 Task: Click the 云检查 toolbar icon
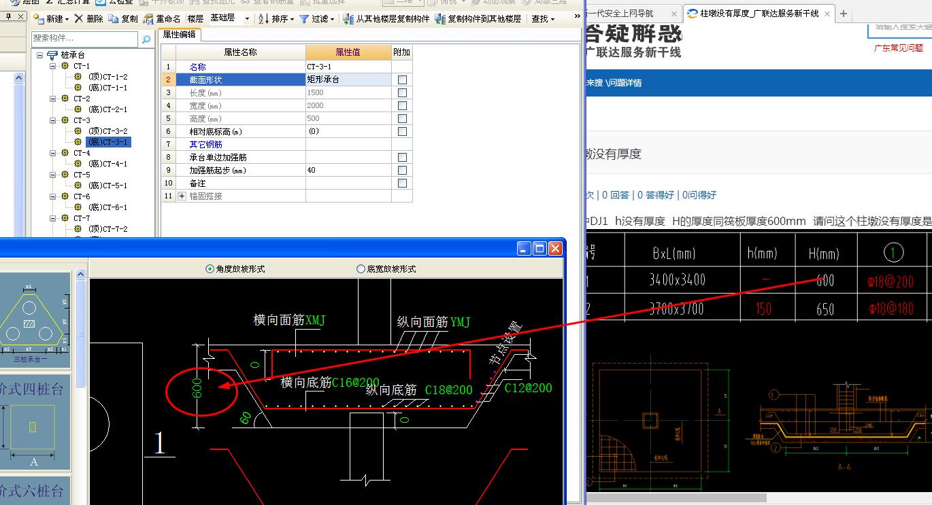click(x=102, y=2)
